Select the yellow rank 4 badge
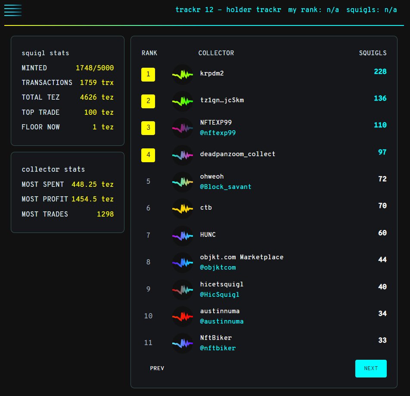 point(148,155)
